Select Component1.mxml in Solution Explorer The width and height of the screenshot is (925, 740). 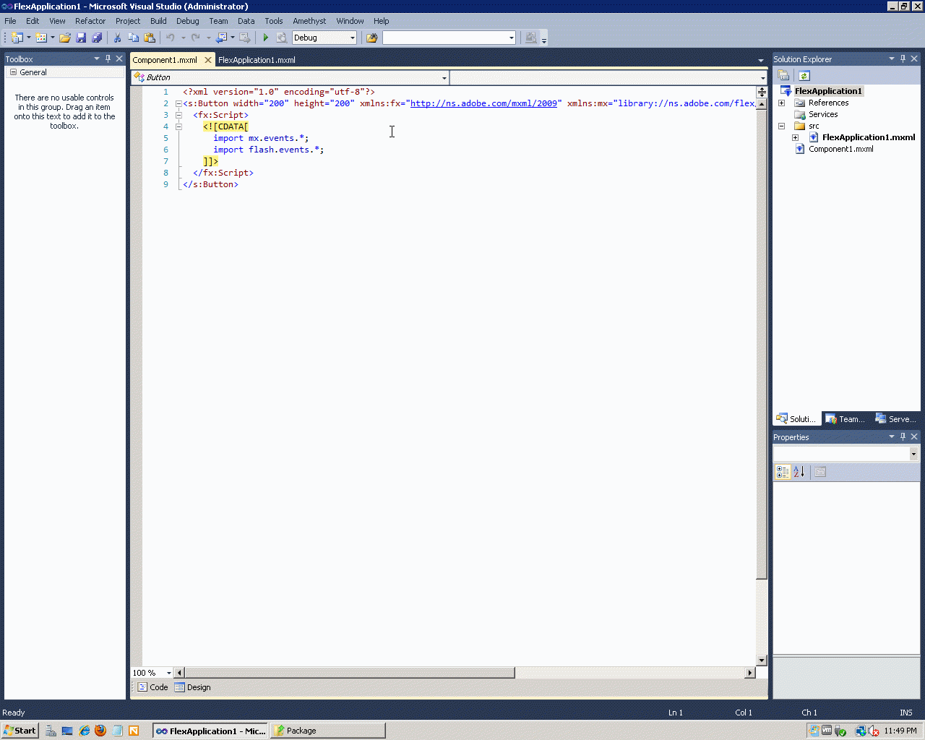pos(840,149)
